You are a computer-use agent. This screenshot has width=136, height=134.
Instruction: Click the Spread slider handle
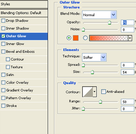[x=83, y=65]
